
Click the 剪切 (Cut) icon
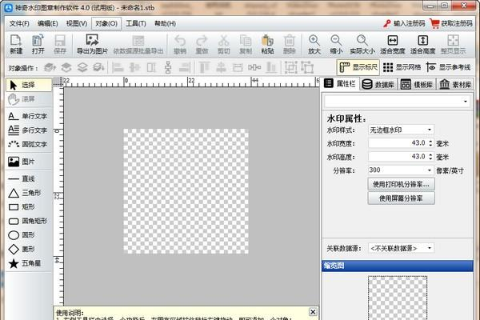click(224, 45)
